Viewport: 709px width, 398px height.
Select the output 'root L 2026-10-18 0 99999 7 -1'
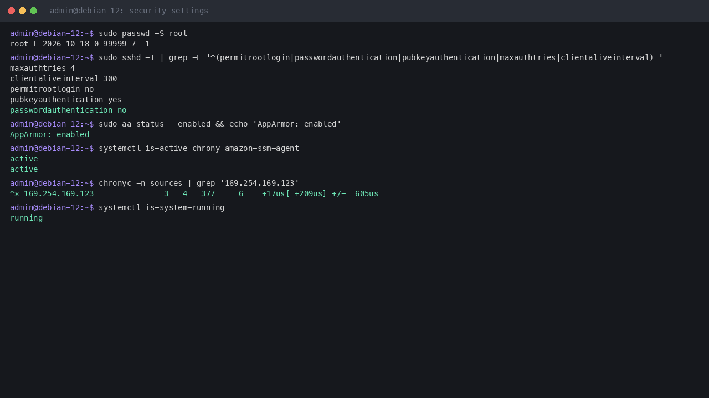point(80,44)
